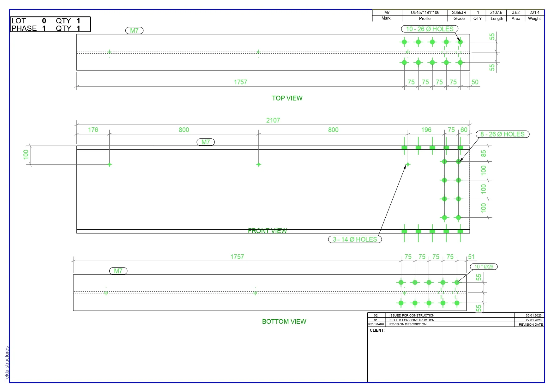This screenshot has width=554, height=392.
Task: Click the "Mark" column header
Action: pyautogui.click(x=386, y=18)
